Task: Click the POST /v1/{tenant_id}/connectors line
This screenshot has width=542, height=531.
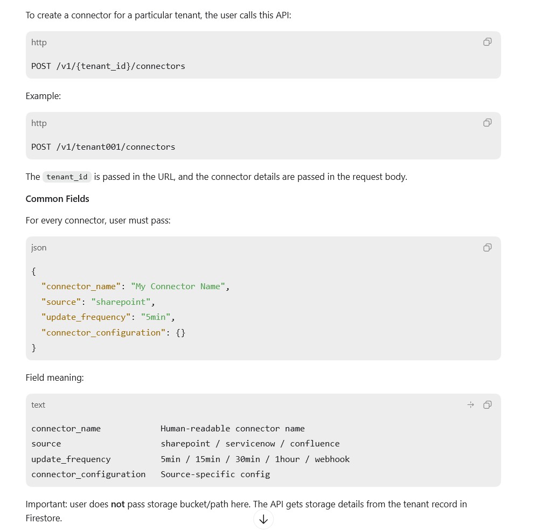Action: tap(108, 66)
